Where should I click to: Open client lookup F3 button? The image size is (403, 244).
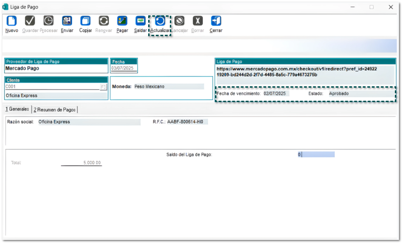103,87
